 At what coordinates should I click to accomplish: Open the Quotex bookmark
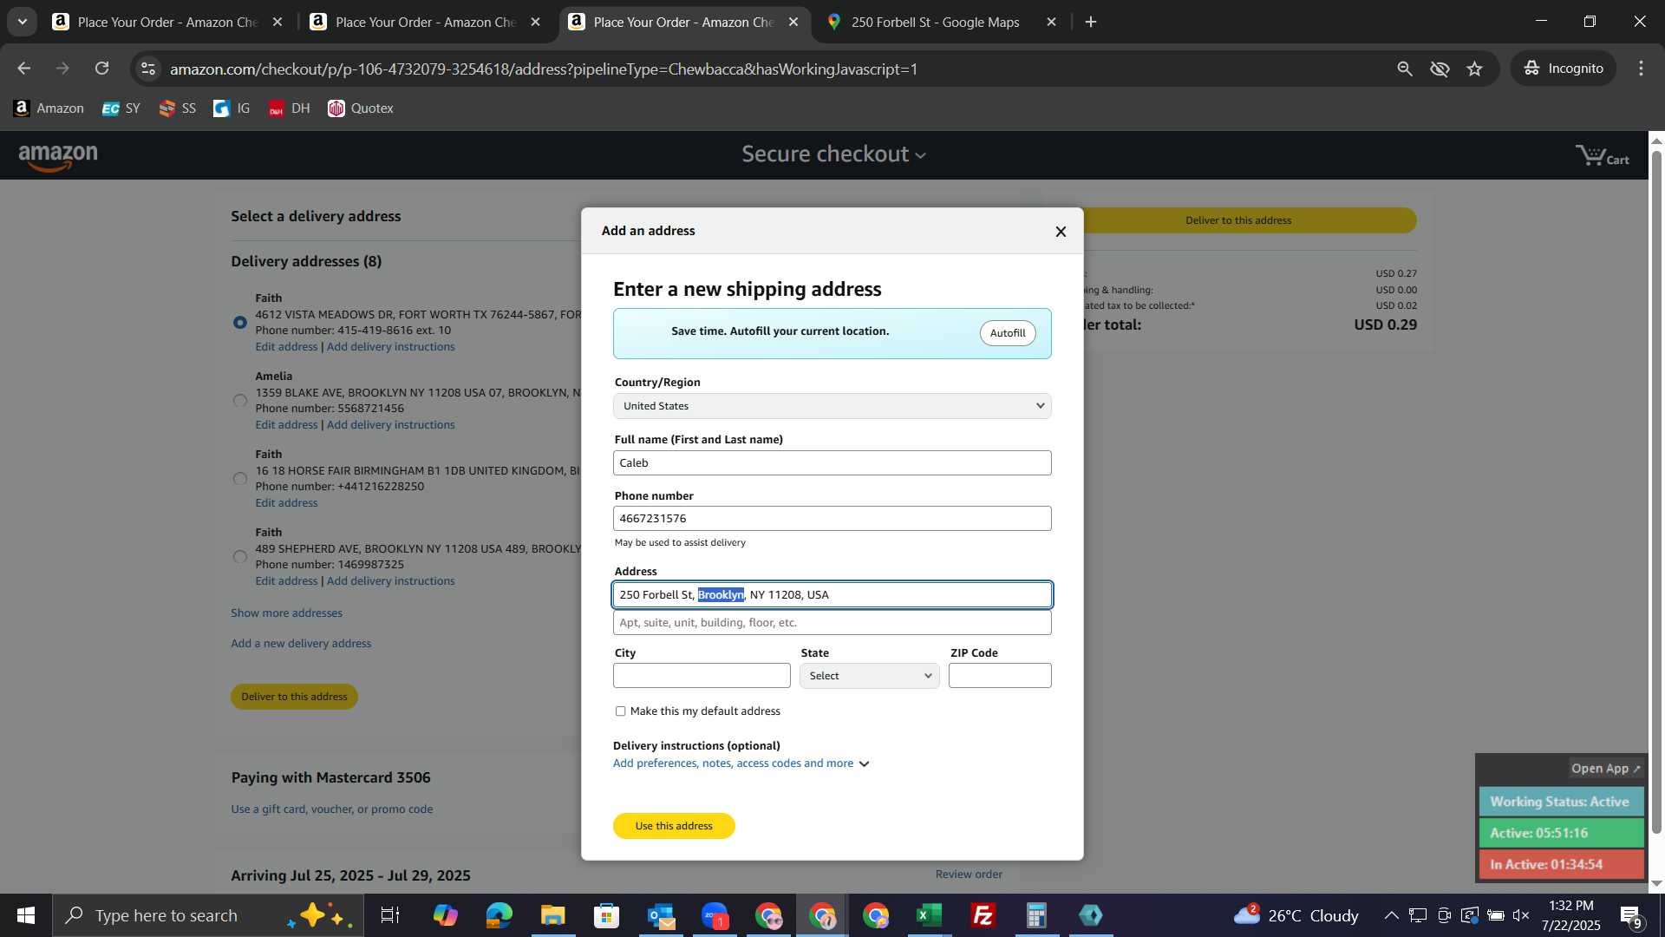(361, 108)
